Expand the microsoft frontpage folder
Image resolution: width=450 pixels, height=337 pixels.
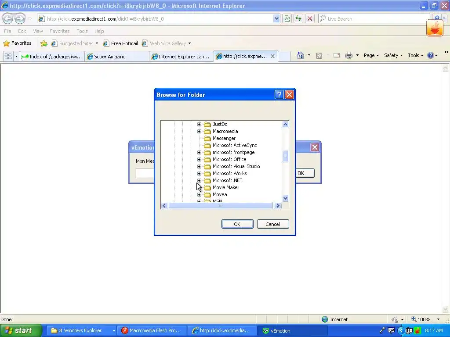(199, 152)
